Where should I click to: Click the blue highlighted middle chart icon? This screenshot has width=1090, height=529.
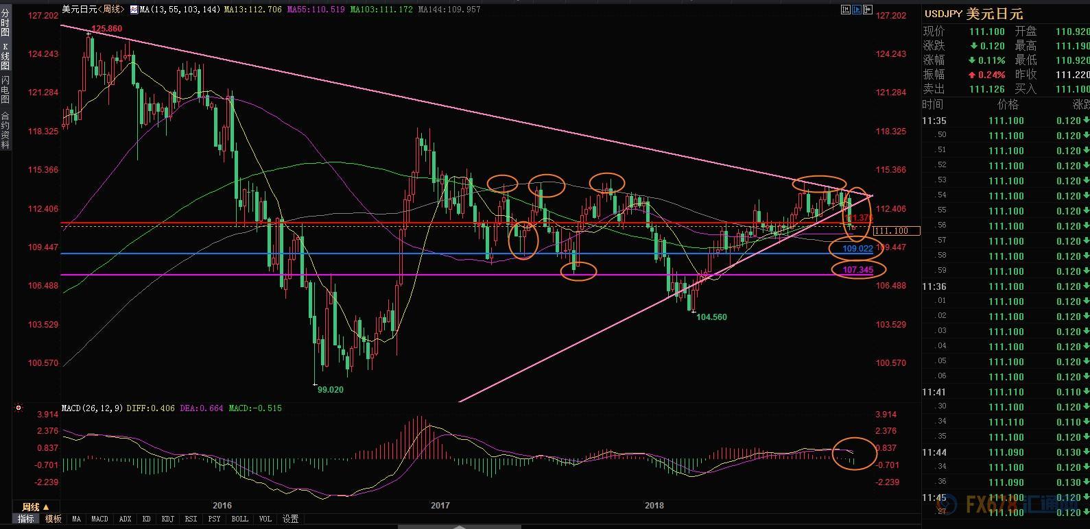tap(857, 10)
